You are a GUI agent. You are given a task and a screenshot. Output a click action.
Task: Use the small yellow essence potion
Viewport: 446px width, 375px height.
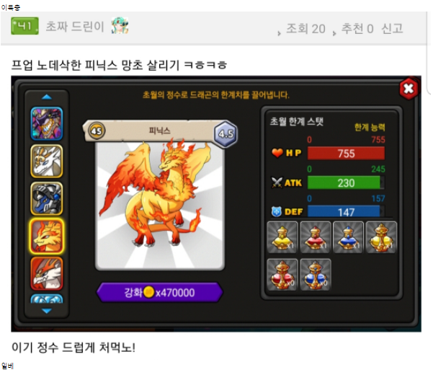[282, 237]
